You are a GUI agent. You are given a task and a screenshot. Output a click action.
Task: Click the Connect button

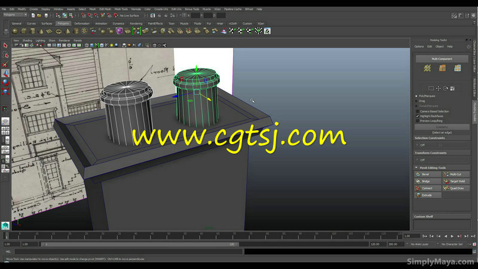click(x=428, y=188)
